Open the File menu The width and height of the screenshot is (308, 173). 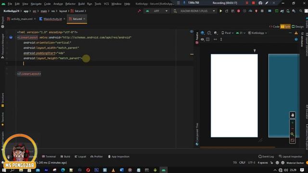click(10, 4)
